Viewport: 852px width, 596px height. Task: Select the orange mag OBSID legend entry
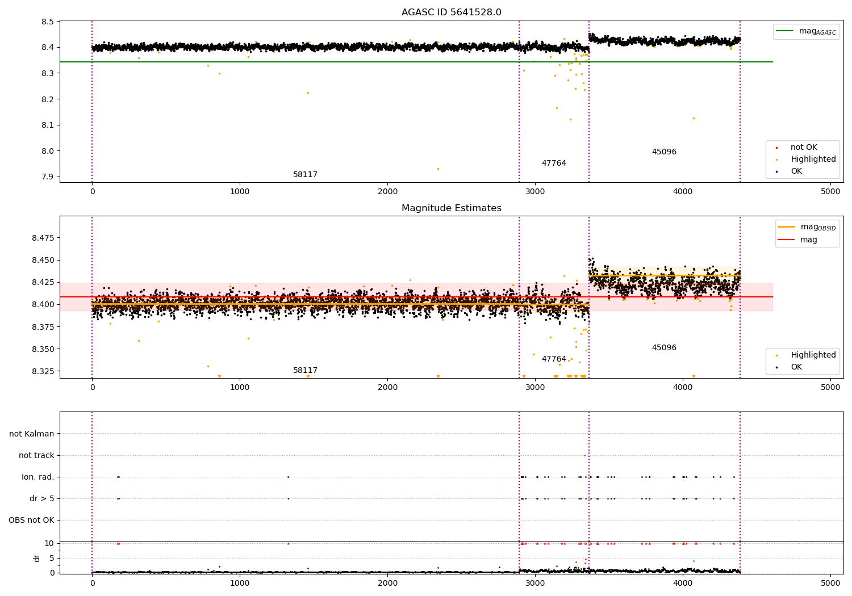(807, 227)
